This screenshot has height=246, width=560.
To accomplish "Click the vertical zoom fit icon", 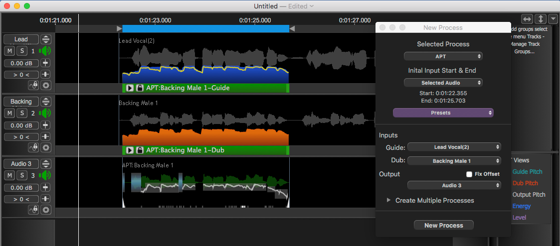I will coord(541,19).
